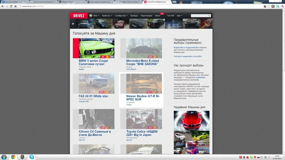Screen dimensions: 285x160
Task: Click the colorful extension icon left of star
Action: [265, 6]
